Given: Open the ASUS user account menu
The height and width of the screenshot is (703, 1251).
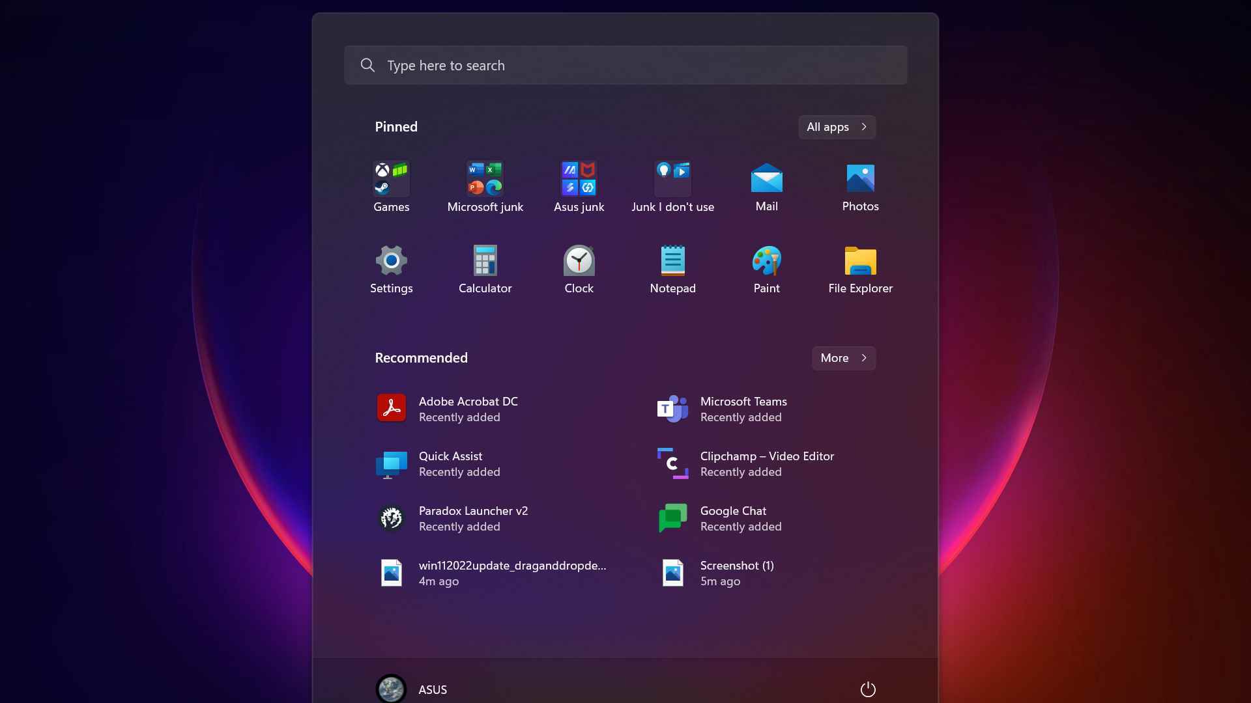Looking at the screenshot, I should pyautogui.click(x=412, y=689).
